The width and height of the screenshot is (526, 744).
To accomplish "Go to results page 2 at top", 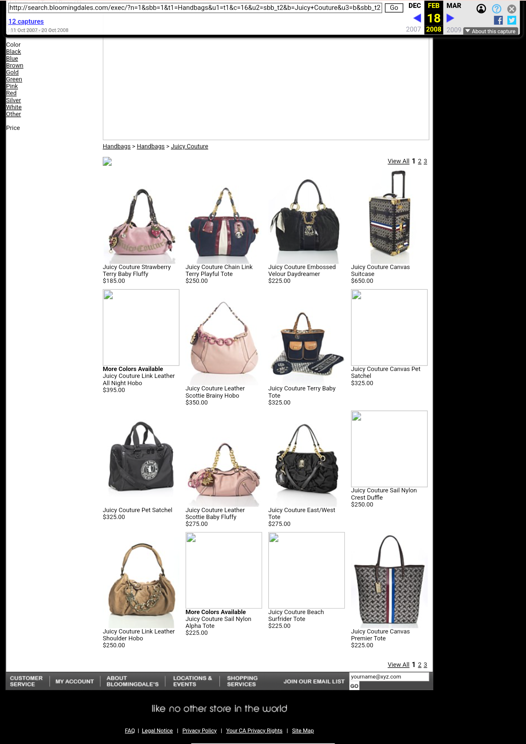I will [x=419, y=161].
